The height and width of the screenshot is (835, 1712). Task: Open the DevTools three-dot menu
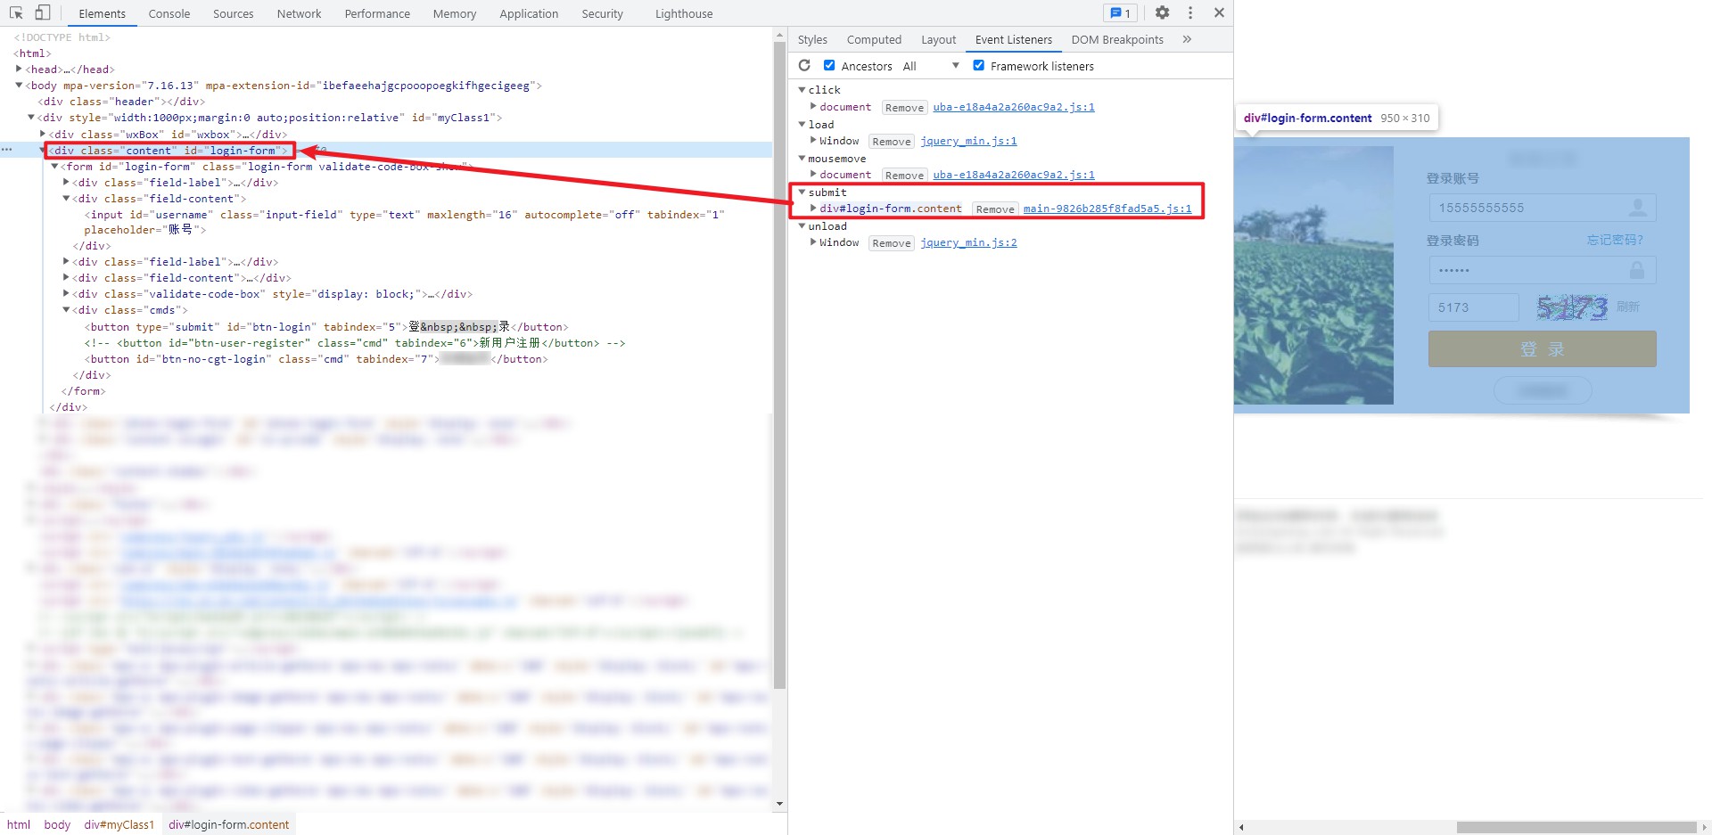(x=1190, y=12)
